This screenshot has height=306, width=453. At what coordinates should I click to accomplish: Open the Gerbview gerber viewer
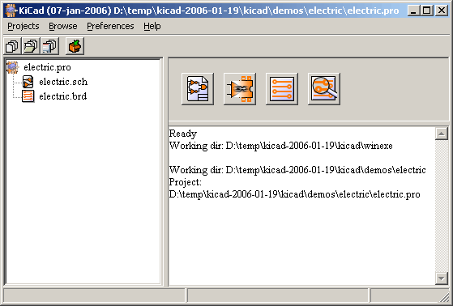click(324, 88)
